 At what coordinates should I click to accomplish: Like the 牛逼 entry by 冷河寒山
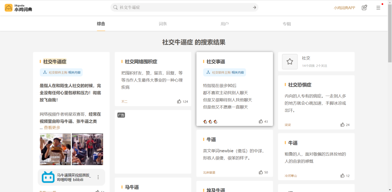click(343, 176)
